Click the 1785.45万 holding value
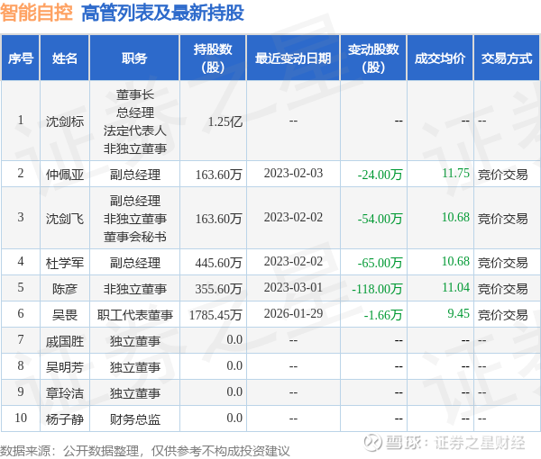 tap(215, 315)
